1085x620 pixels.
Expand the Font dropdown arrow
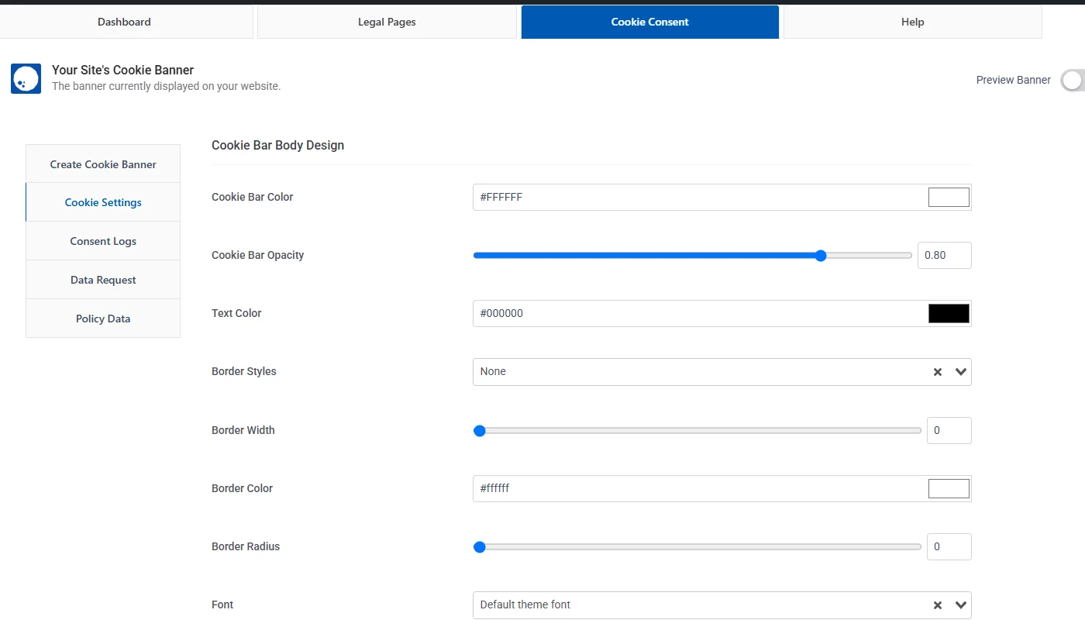tap(961, 605)
